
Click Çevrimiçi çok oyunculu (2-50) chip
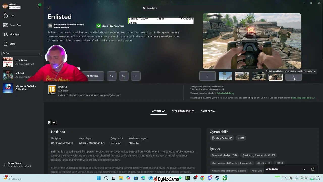tap(258, 155)
